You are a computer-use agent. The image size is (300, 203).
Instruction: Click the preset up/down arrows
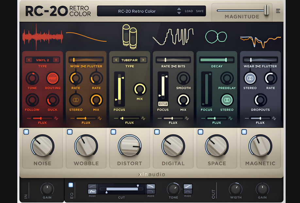179,11
